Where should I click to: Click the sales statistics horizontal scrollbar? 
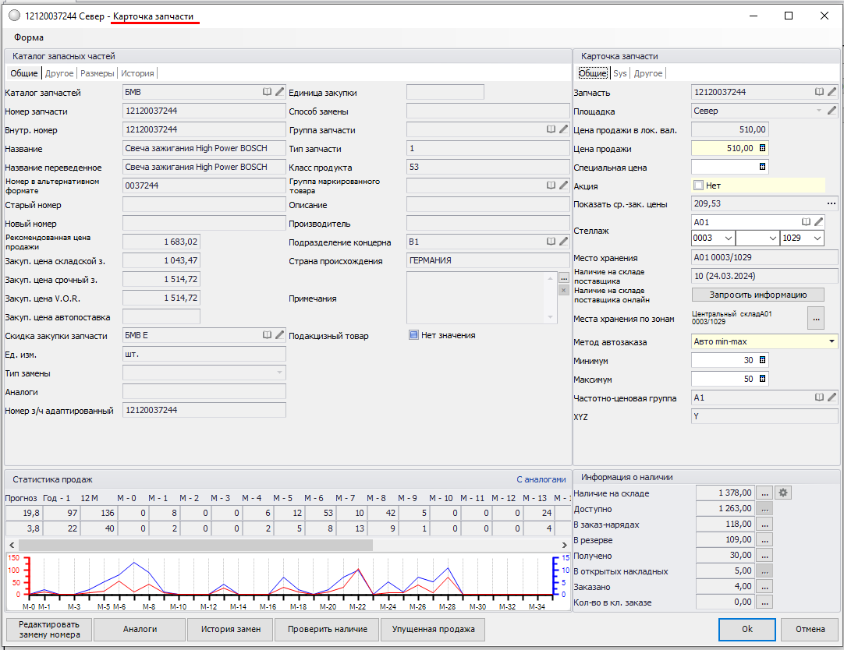[x=195, y=545]
